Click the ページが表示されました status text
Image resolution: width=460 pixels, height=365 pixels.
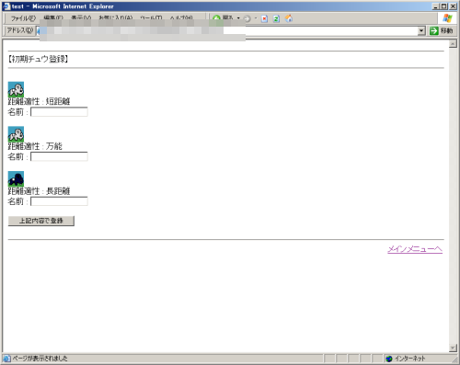pyautogui.click(x=40, y=359)
